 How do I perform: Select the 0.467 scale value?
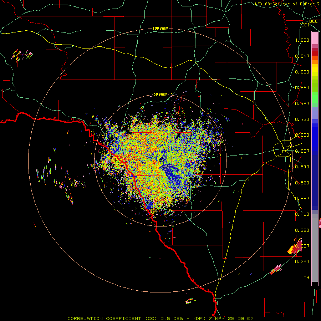302,199
